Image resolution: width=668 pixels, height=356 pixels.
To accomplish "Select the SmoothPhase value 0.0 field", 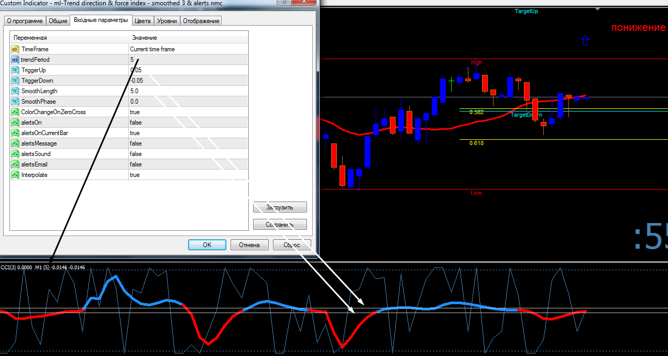I will [188, 102].
